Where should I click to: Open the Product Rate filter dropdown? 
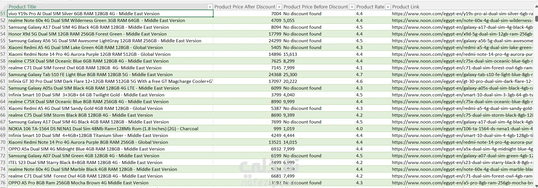pyautogui.click(x=388, y=7)
